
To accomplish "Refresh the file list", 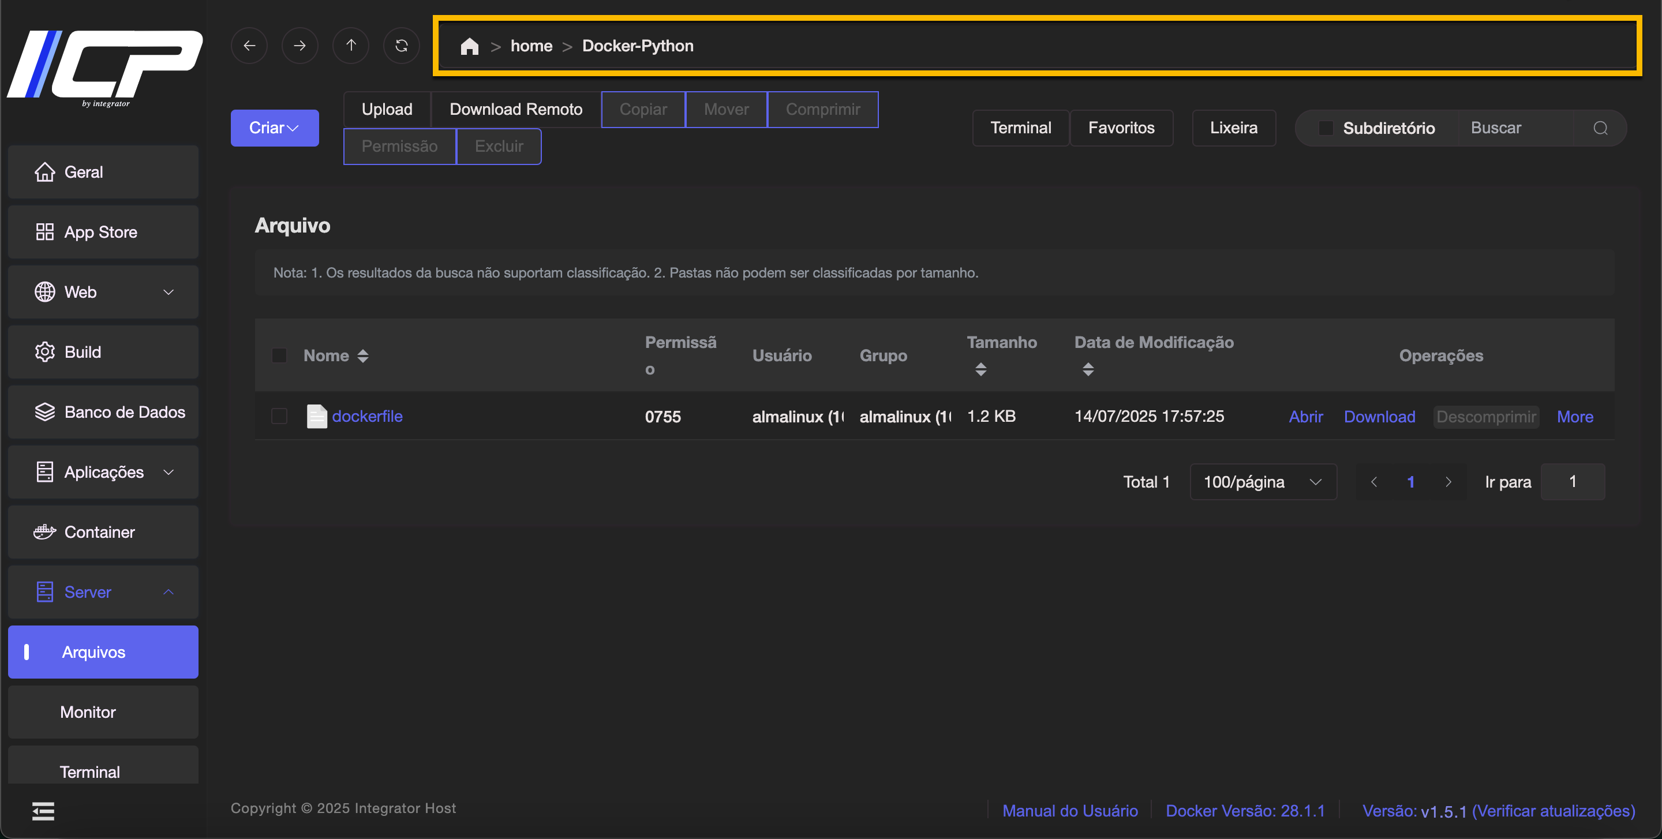I will point(401,46).
